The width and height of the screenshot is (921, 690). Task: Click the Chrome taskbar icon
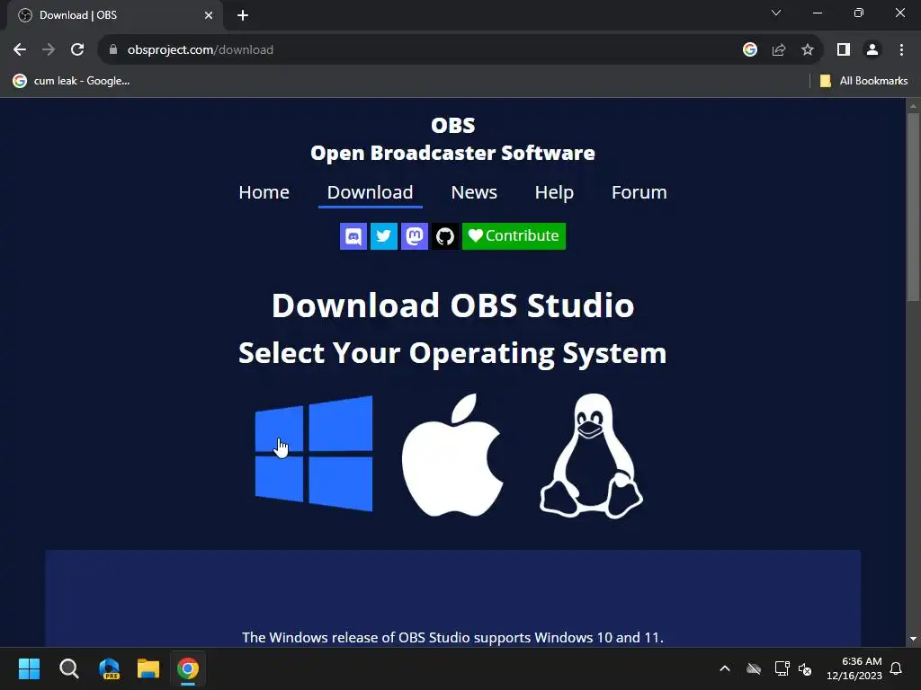point(188,668)
